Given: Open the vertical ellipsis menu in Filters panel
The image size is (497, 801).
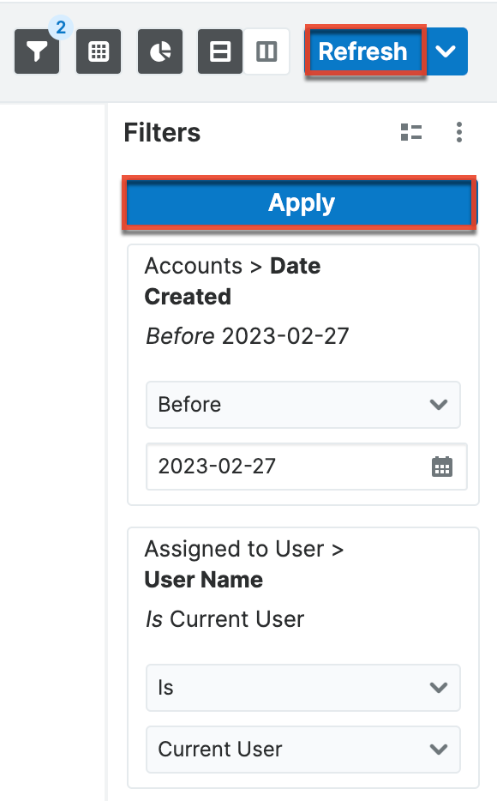Looking at the screenshot, I should (459, 132).
